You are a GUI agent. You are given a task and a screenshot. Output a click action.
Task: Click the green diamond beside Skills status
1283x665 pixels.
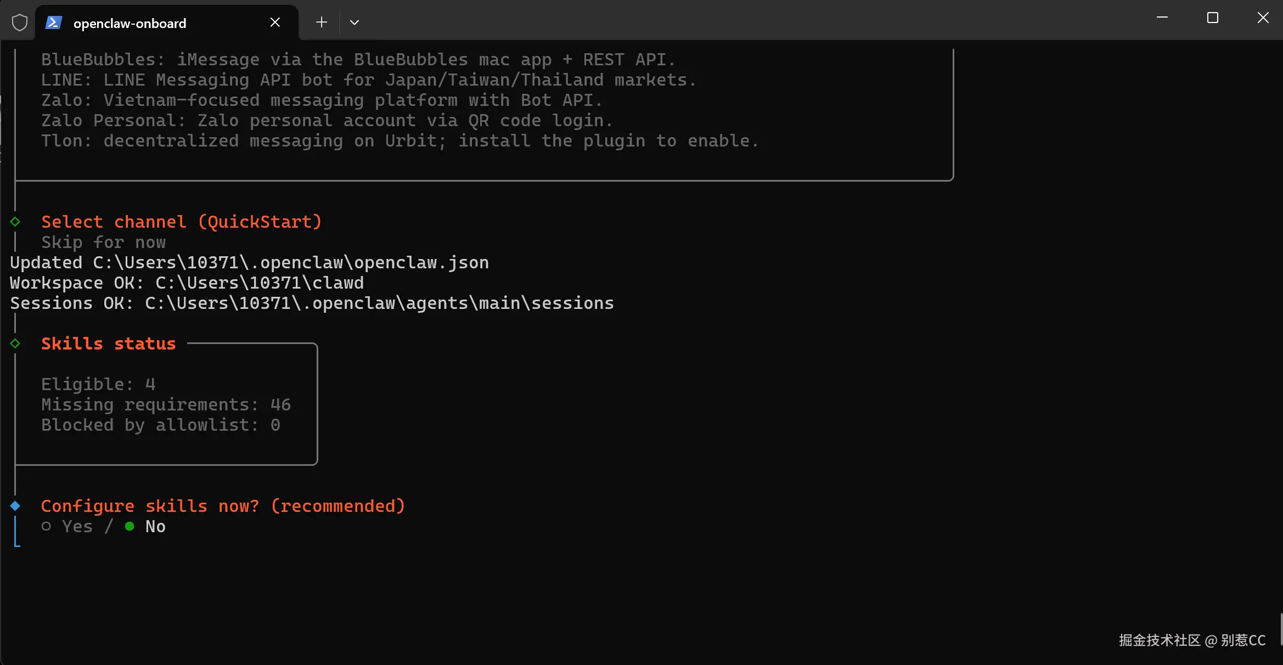15,343
